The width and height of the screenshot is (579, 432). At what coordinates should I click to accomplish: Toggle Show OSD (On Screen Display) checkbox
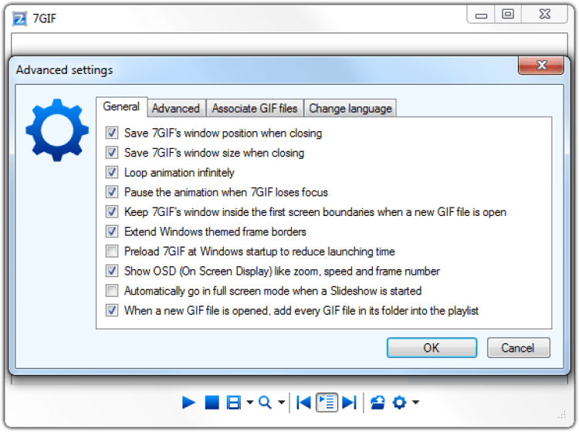click(112, 271)
